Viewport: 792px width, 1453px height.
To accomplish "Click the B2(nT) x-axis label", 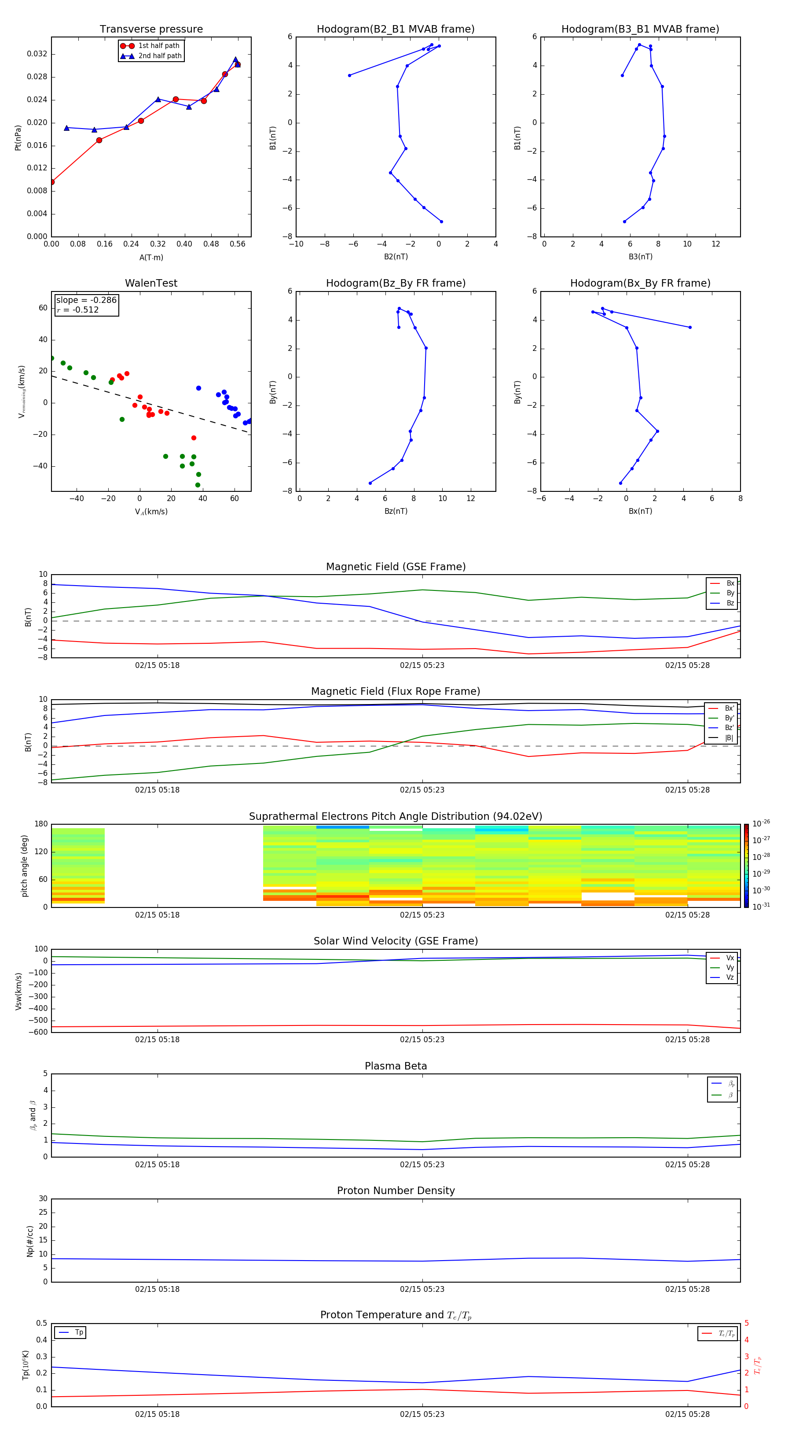I will (396, 257).
